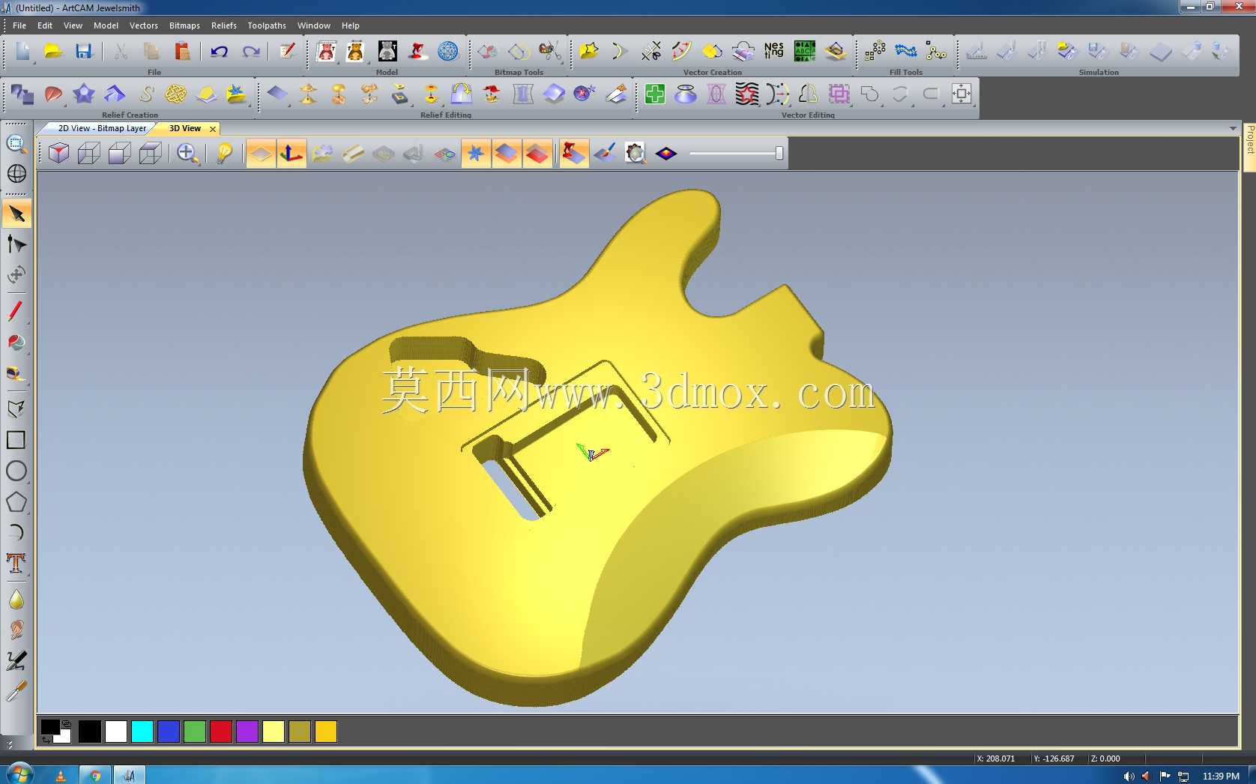Select the S-shaped sweep relief icon

[x=145, y=94]
